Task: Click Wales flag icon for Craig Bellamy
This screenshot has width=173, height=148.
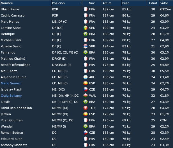Action: [x=86, y=96]
